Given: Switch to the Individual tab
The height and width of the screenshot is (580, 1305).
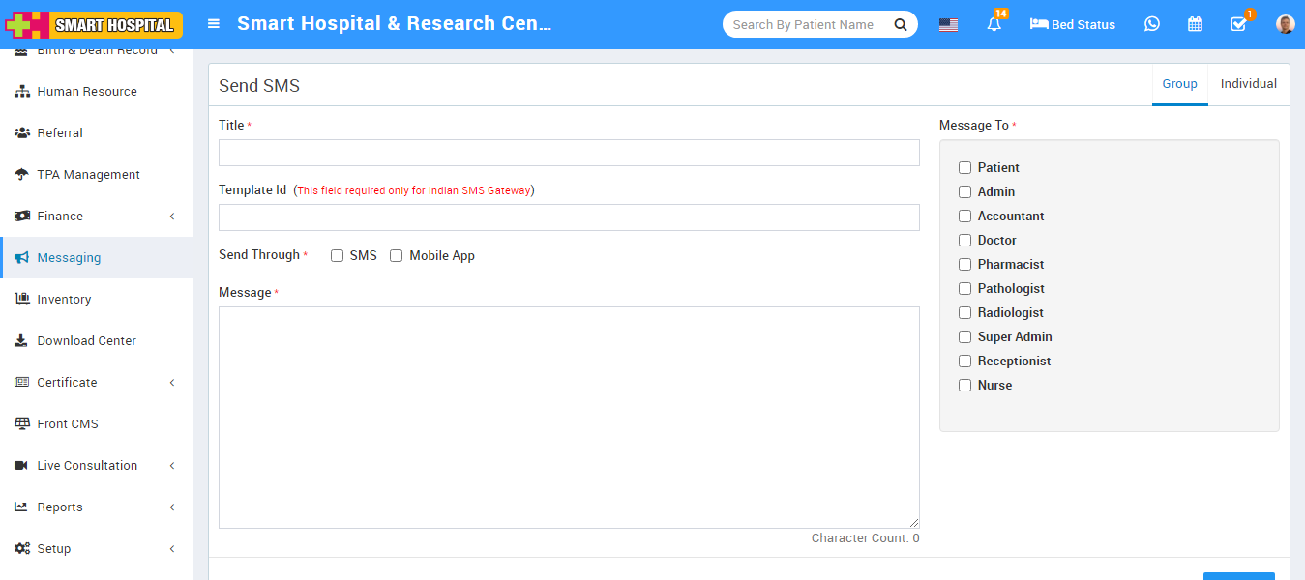Looking at the screenshot, I should [1248, 84].
